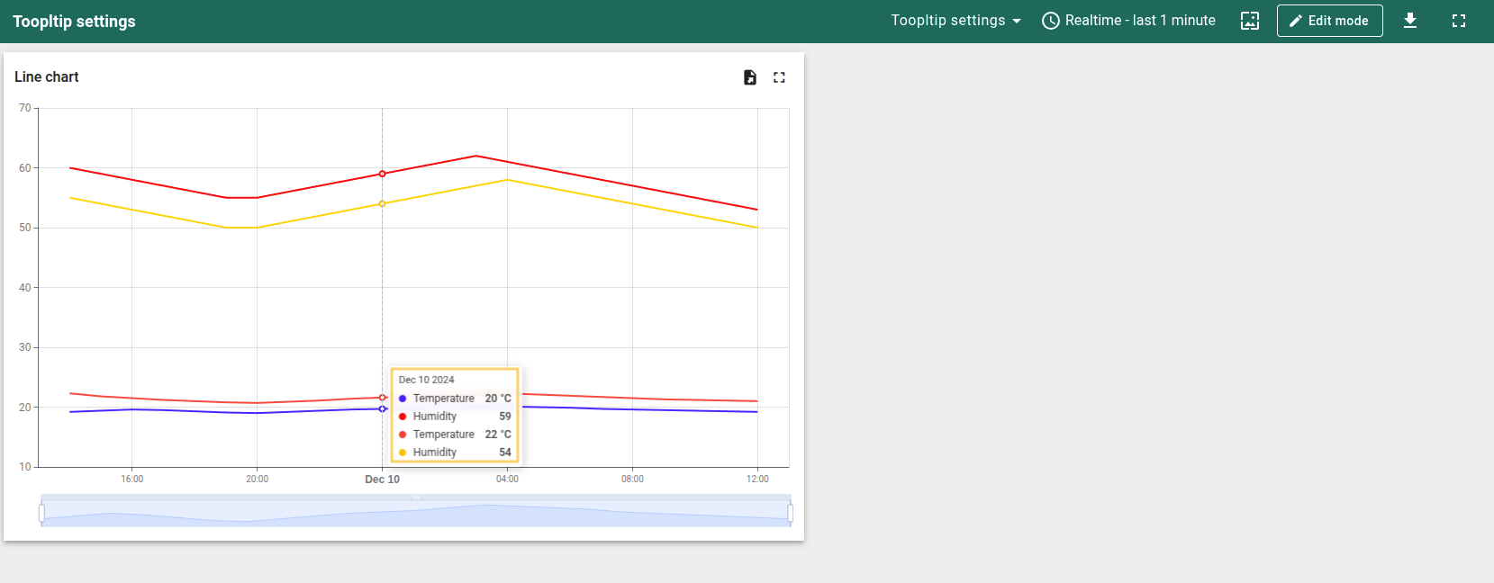Screen dimensions: 1494x583
Task: Click the Humidity 59 row in the tooltip
Action: click(455, 417)
